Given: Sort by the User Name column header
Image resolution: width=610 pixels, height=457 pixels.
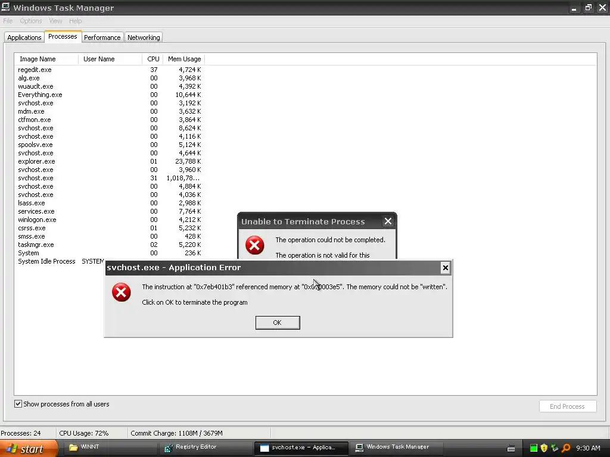Looking at the screenshot, I should click(x=110, y=59).
